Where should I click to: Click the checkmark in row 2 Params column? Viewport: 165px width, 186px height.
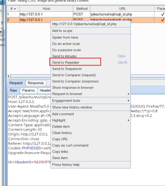click(x=162, y=20)
